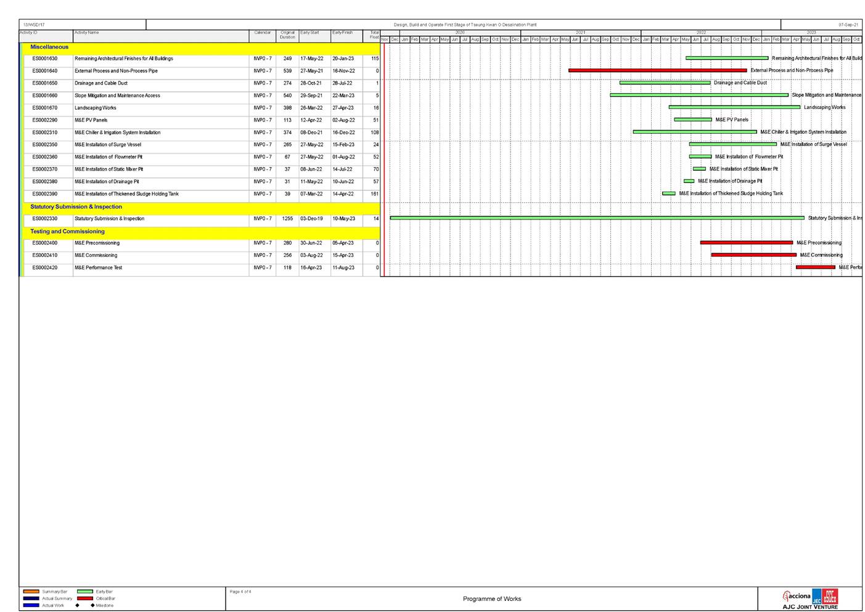This screenshot has height=612, width=865.
Task: Select the green Early Bar legend swatch
Action: (x=84, y=592)
